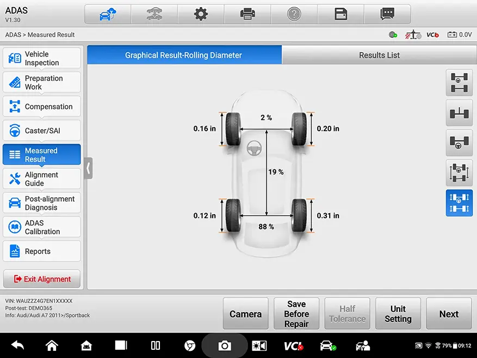Open ADAS Calibration section
The height and width of the screenshot is (358, 477).
[42, 227]
